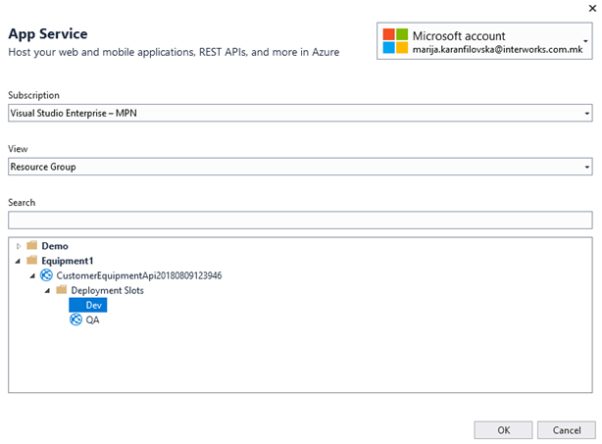
Task: Collapse the Deployment Slots node
Action: tap(47, 290)
